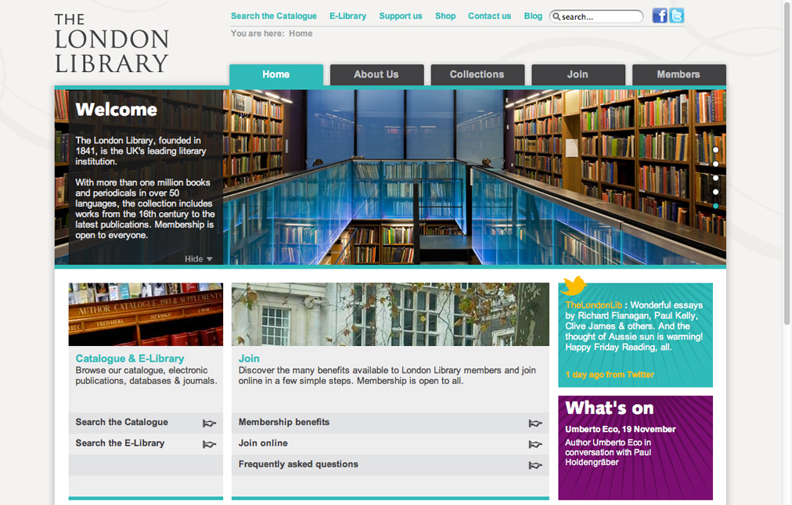Open the Join heading link
Image resolution: width=792 pixels, height=505 pixels.
(x=249, y=359)
